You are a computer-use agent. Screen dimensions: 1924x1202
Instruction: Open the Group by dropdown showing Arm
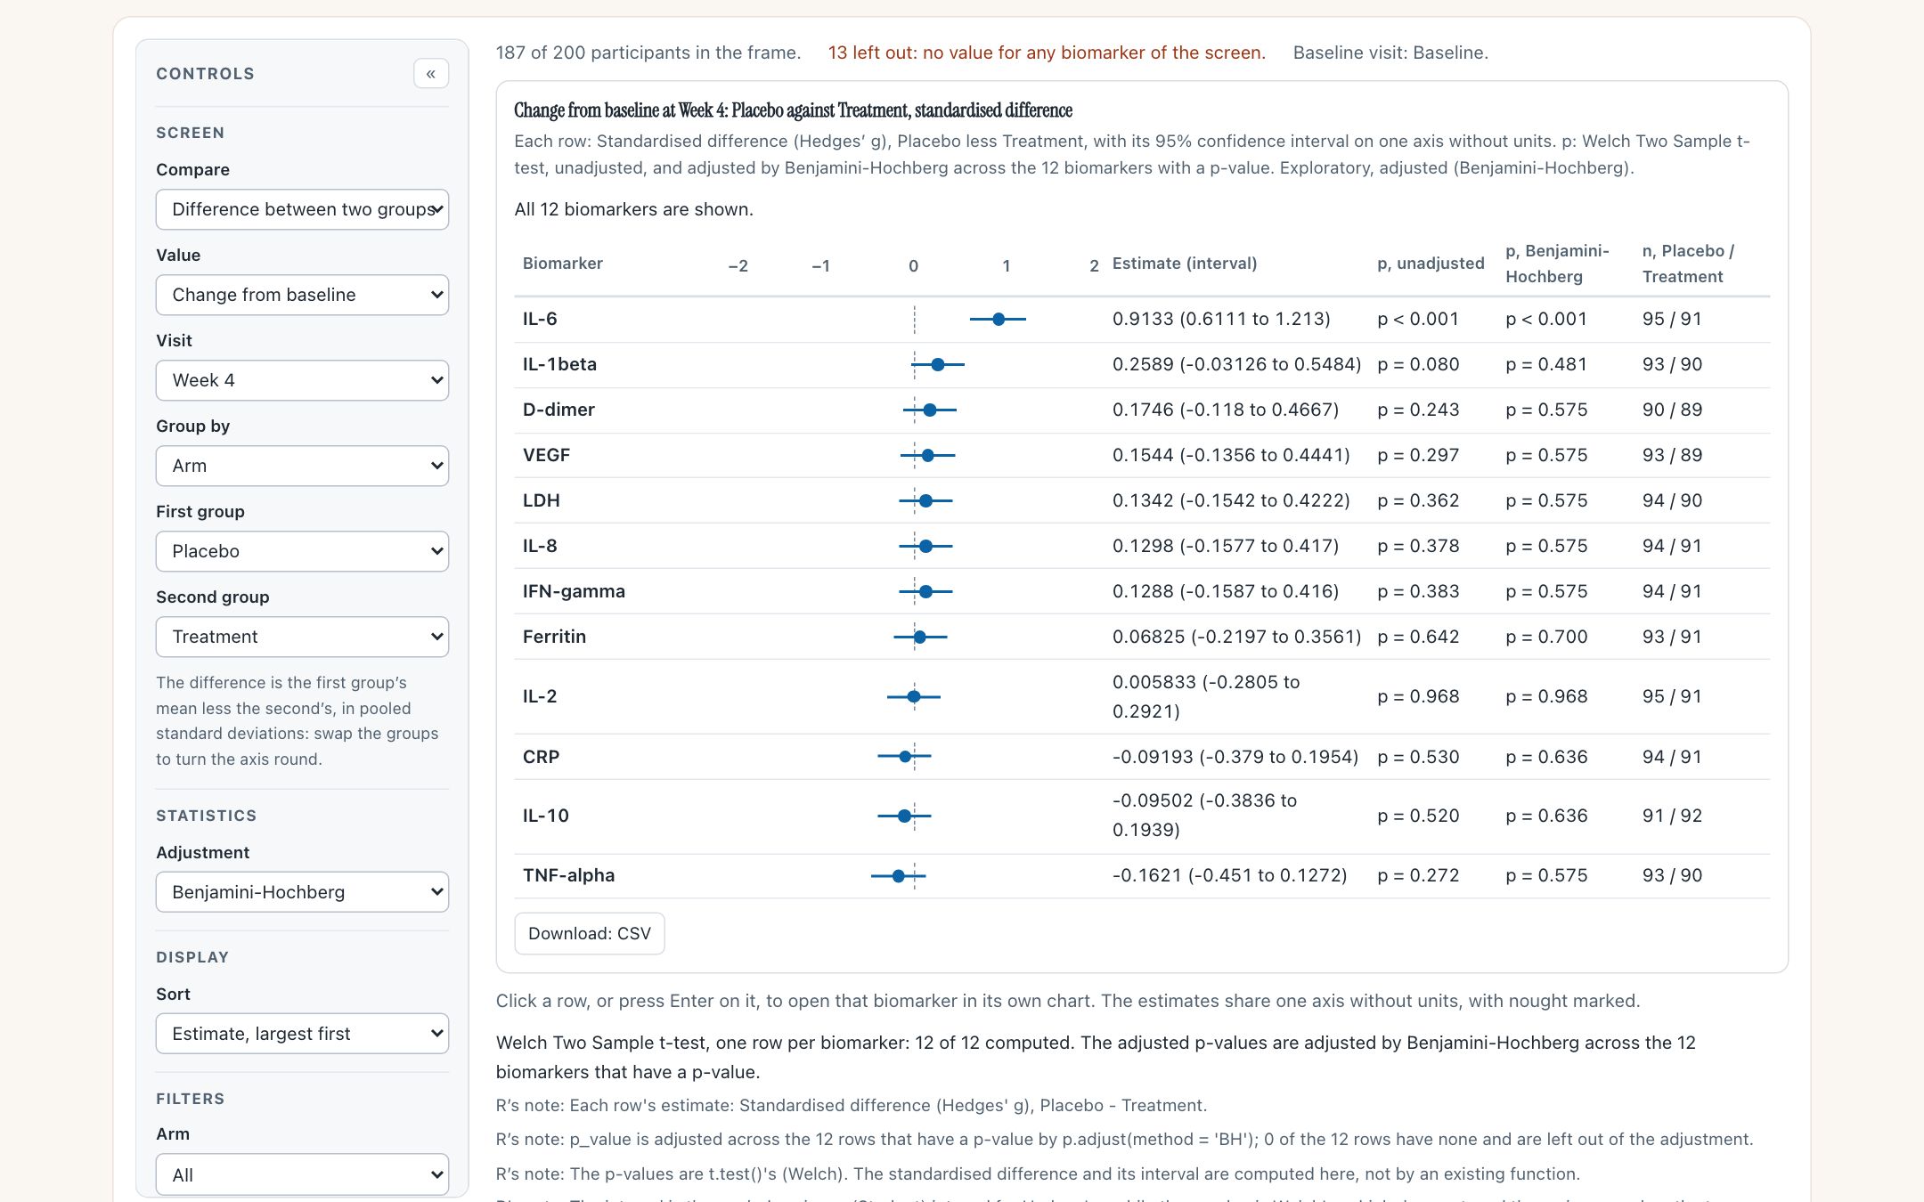(x=302, y=466)
